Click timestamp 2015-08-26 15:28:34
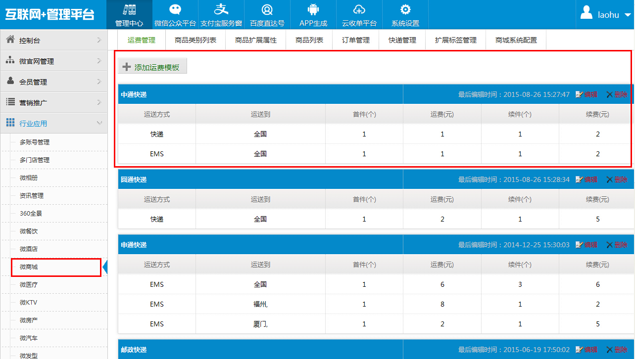The image size is (635, 359). [537, 179]
